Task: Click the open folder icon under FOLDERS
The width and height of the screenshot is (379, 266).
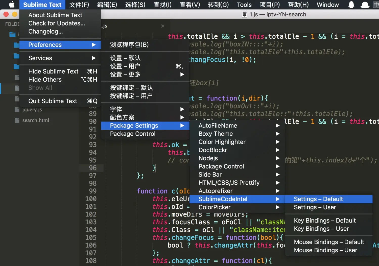Action: tap(12, 34)
